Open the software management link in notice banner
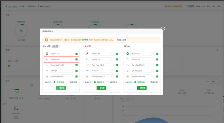Viewport: 224px width, 123px height. 85,40
